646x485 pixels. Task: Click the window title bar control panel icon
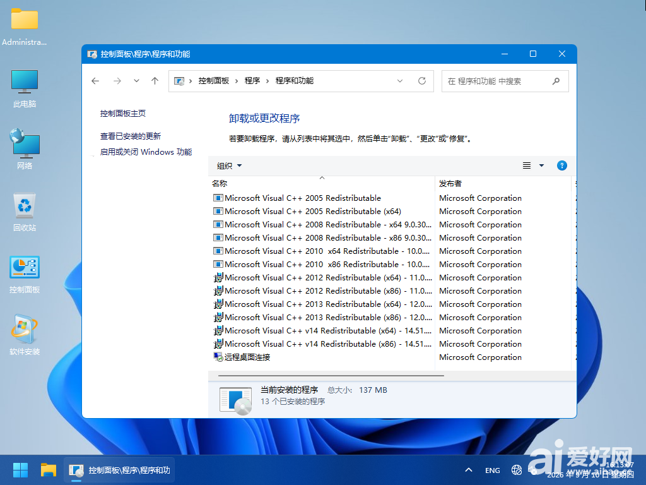pyautogui.click(x=92, y=54)
